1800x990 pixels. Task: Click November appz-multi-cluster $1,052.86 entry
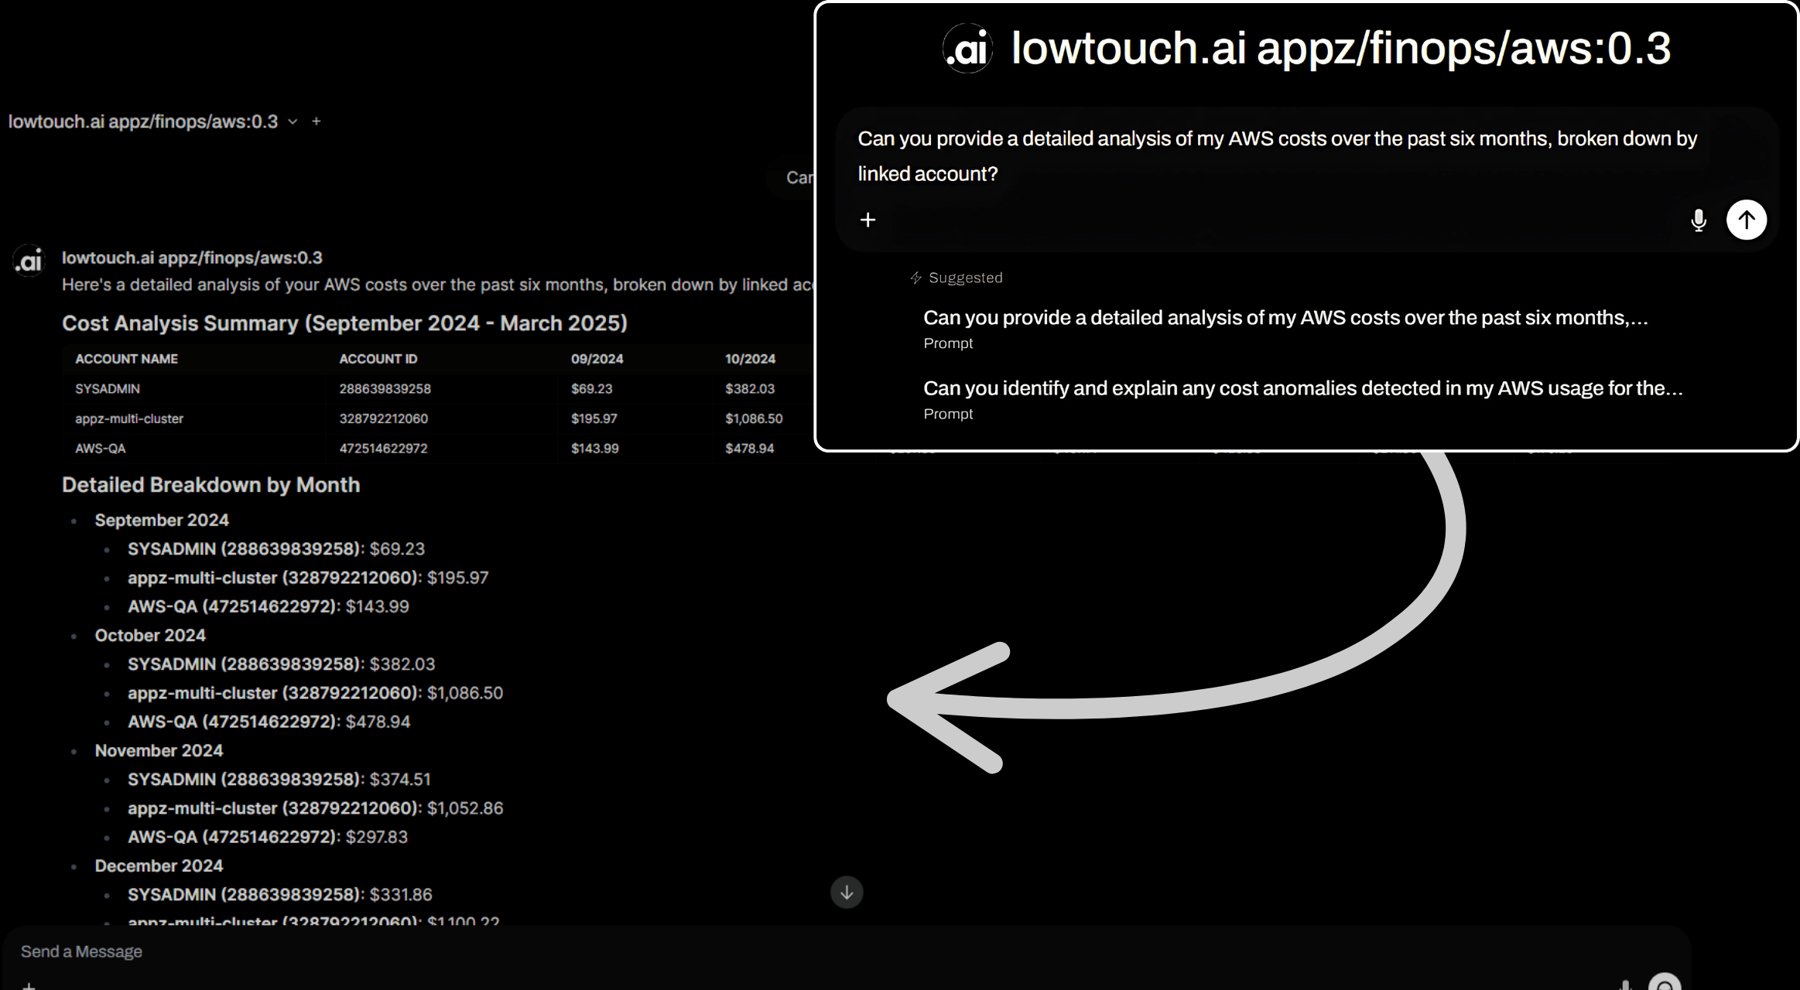[x=315, y=808]
